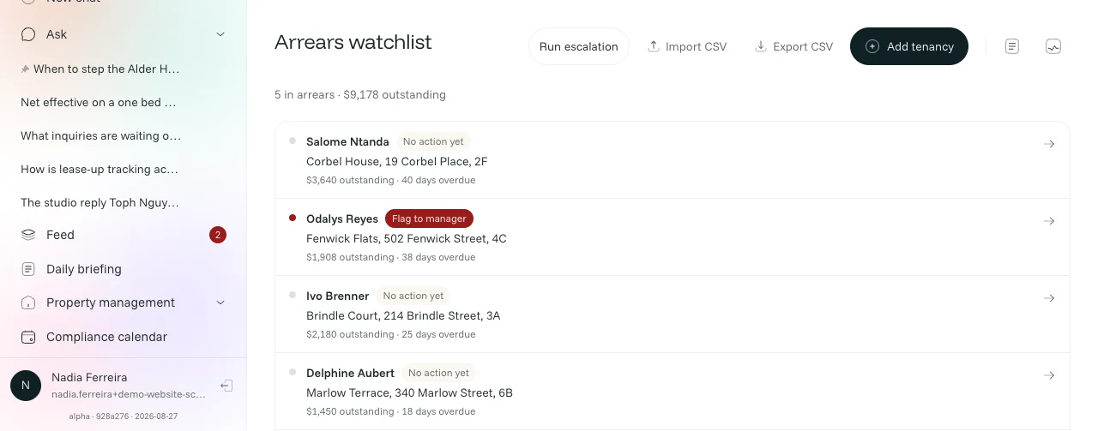Viewport: 1098px width, 431px height.
Task: Click the red status dot beside Odalys Reyes
Action: tap(293, 218)
